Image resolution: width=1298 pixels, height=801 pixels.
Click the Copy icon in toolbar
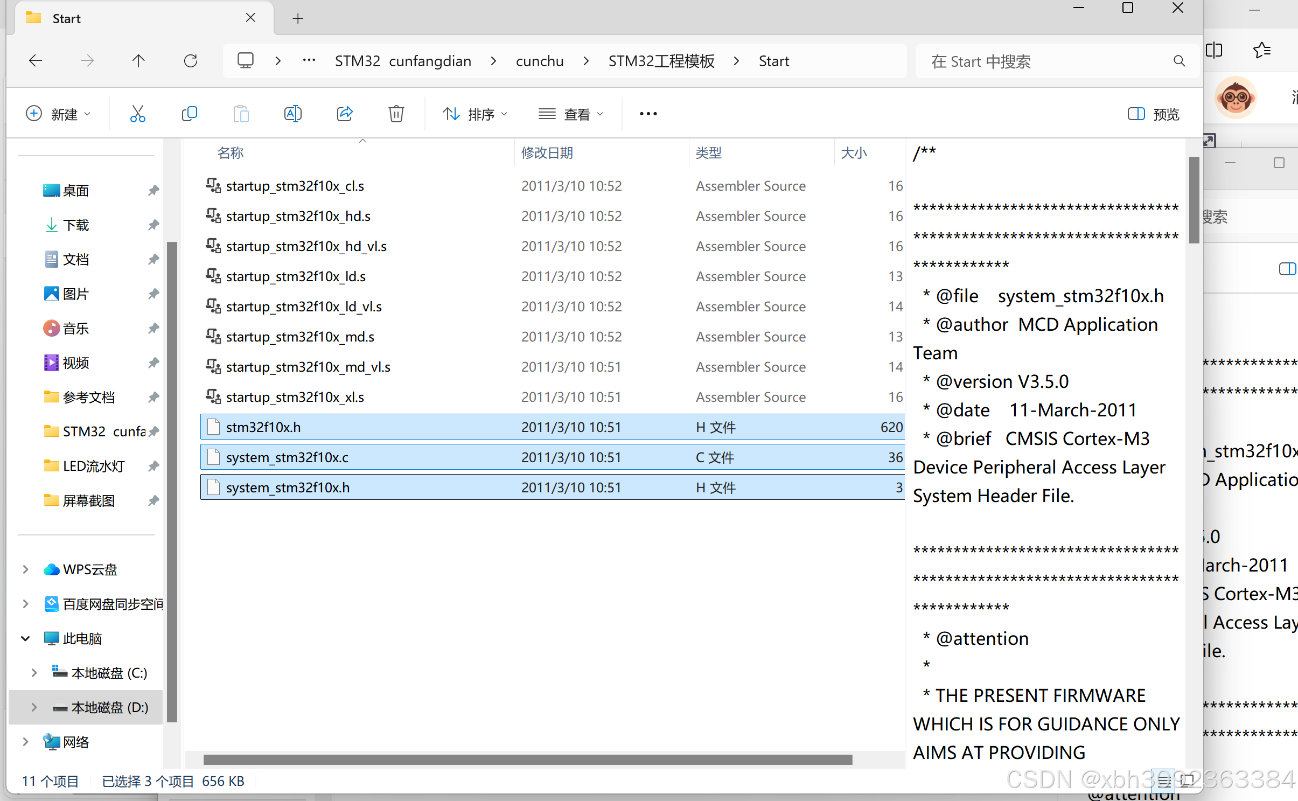click(189, 114)
